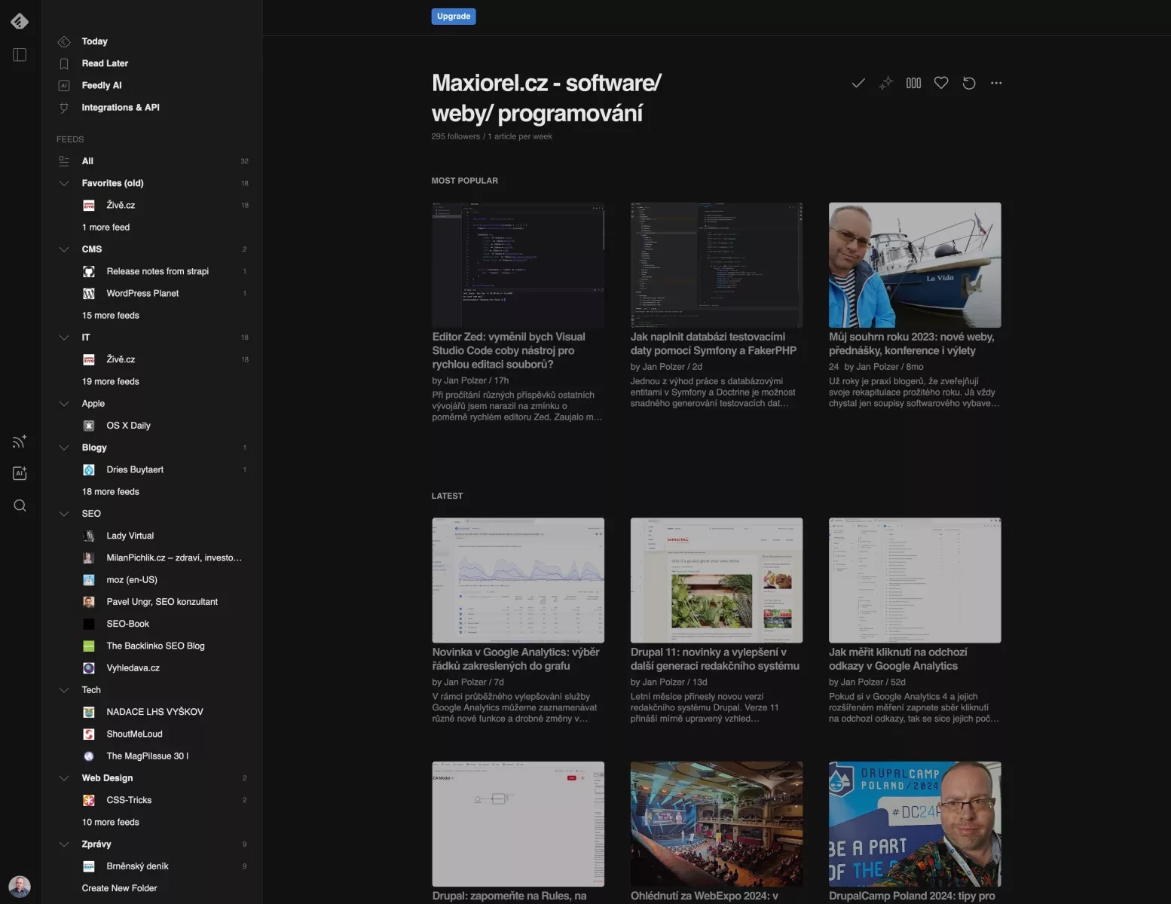This screenshot has width=1171, height=904.
Task: Click the Today diamond icon
Action: point(64,41)
